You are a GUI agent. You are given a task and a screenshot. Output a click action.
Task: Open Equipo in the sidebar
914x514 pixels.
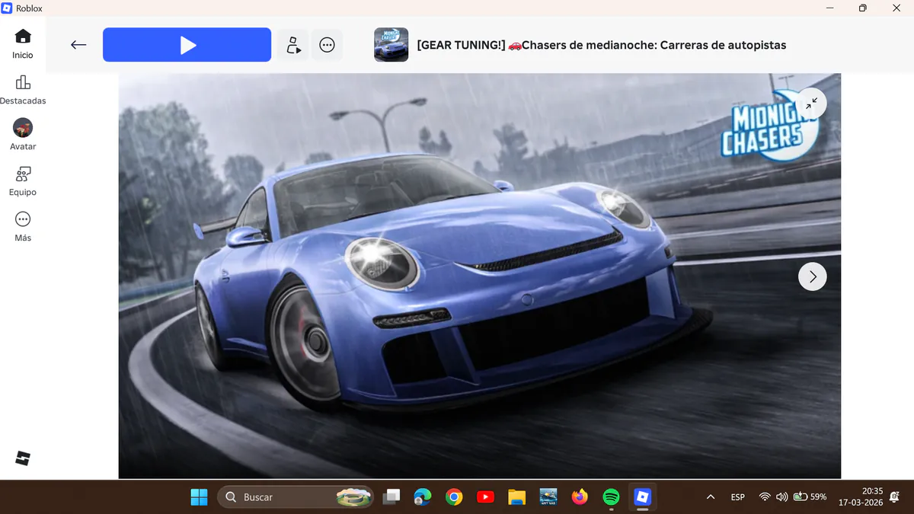click(23, 181)
